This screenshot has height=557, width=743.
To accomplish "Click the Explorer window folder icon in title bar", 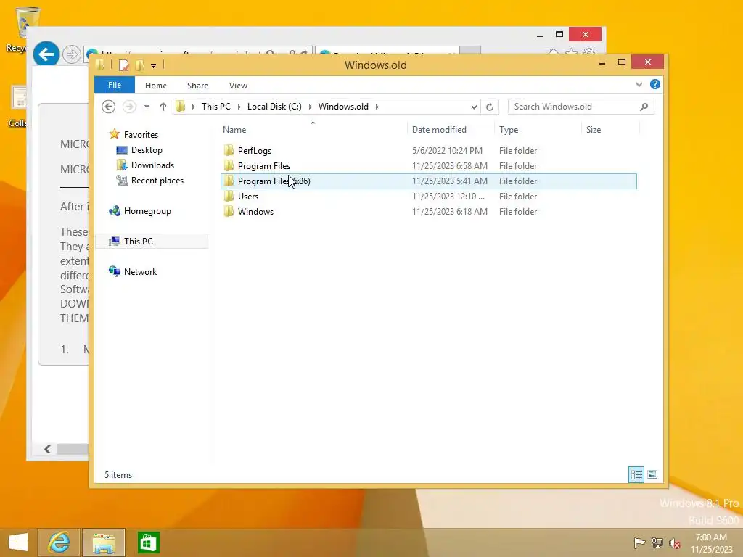I will coord(100,65).
